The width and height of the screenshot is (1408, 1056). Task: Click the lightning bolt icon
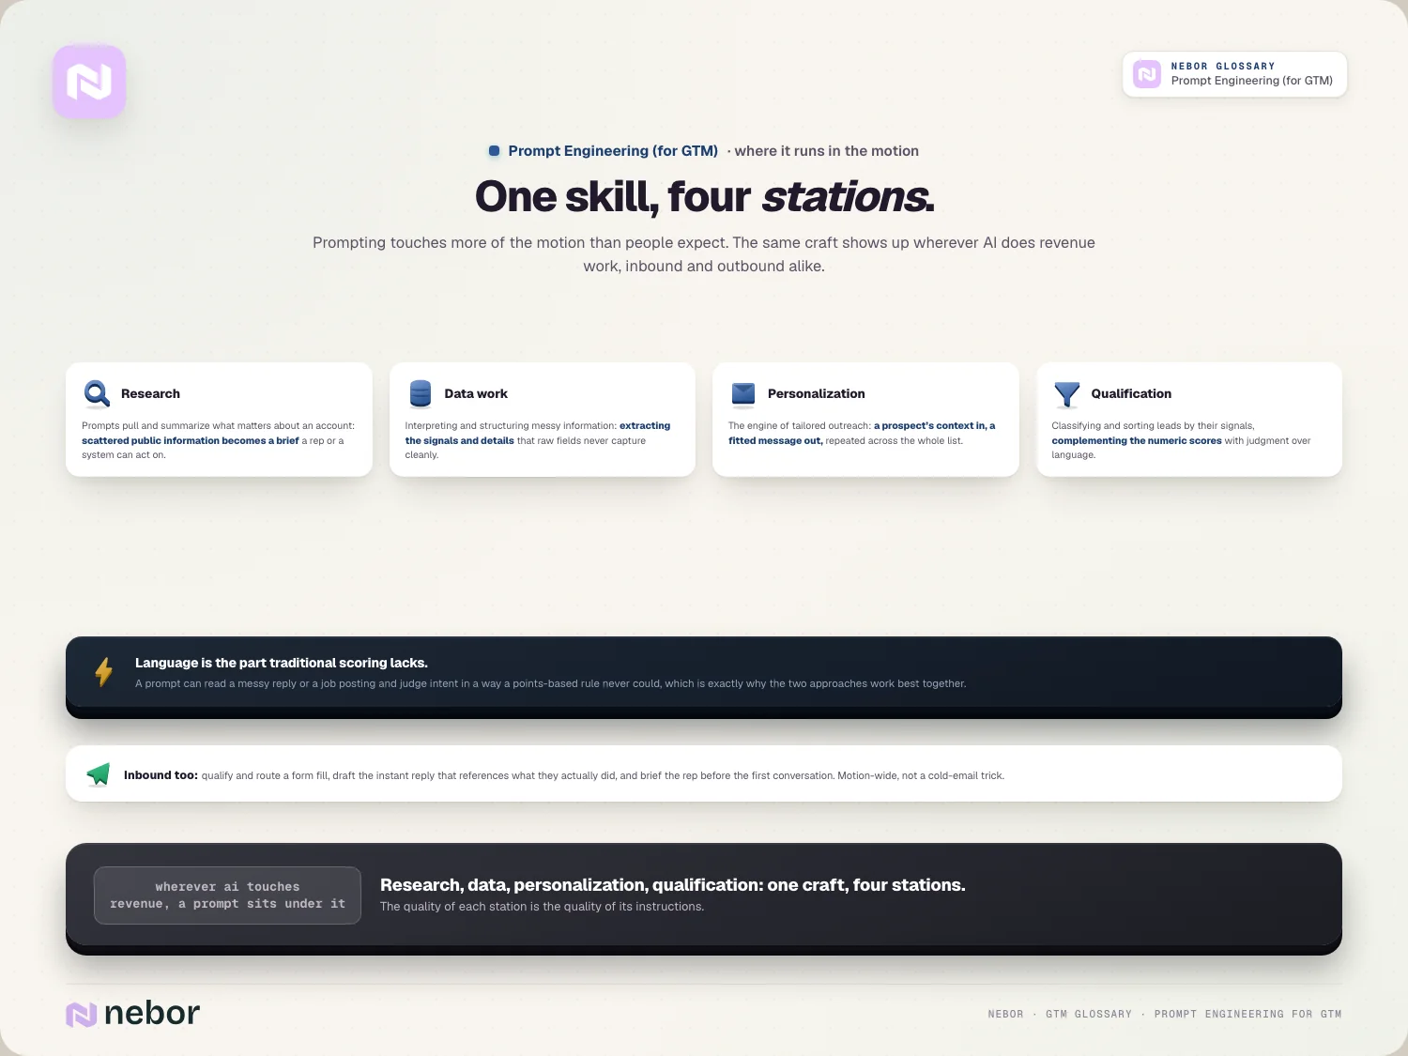(104, 671)
